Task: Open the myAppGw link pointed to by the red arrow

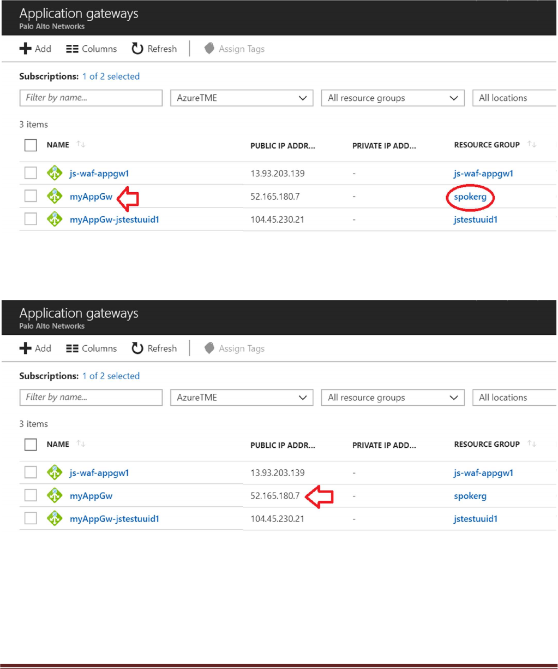Action: coord(91,197)
